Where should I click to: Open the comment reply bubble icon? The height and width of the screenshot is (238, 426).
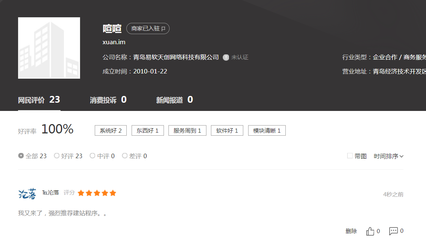coord(393,231)
